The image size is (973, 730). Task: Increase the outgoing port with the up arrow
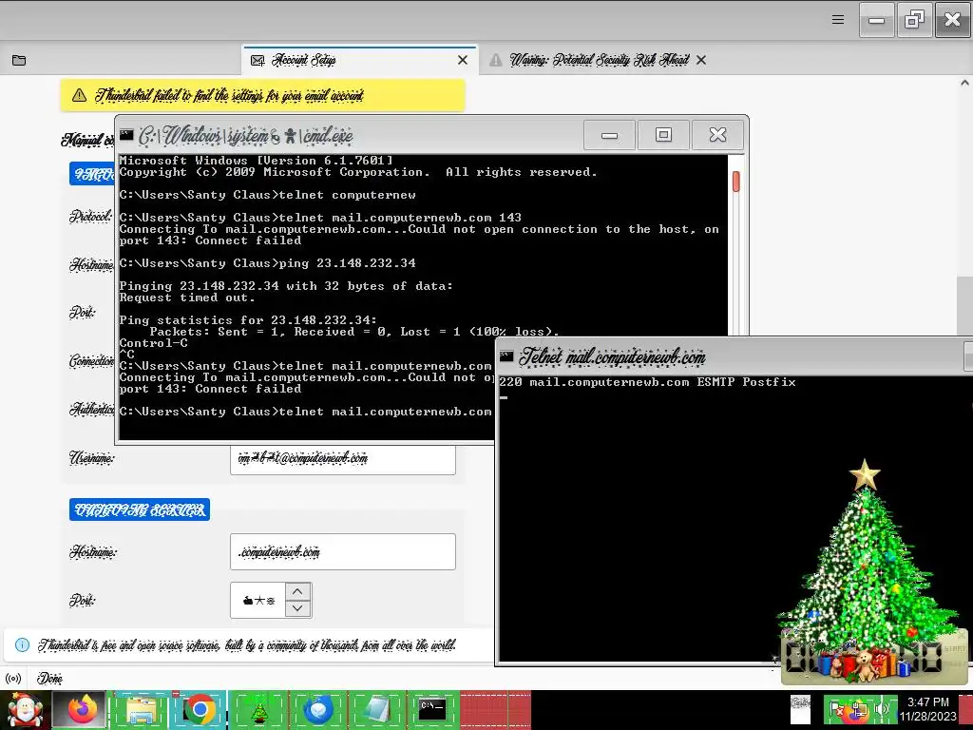[297, 591]
